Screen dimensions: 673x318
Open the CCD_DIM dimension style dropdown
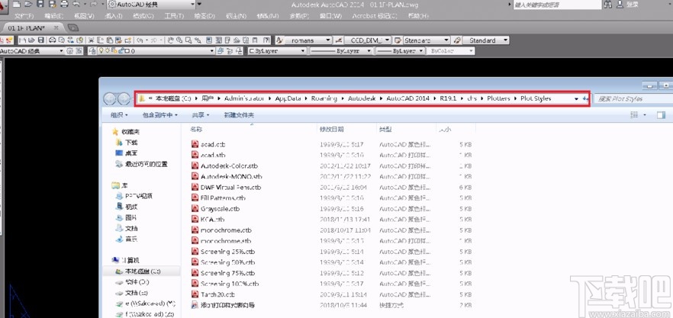tap(388, 40)
